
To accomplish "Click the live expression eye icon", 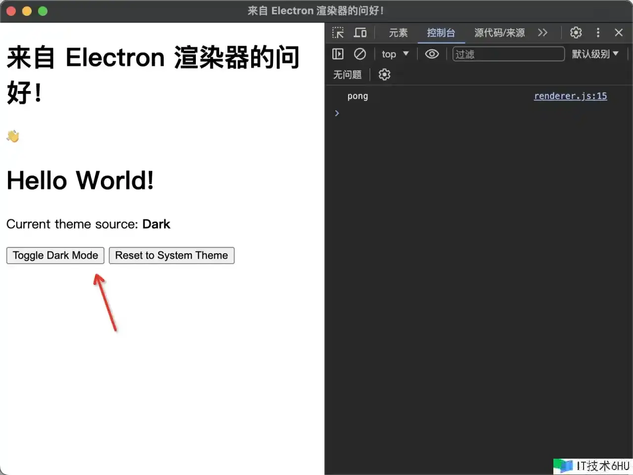I will coord(432,54).
